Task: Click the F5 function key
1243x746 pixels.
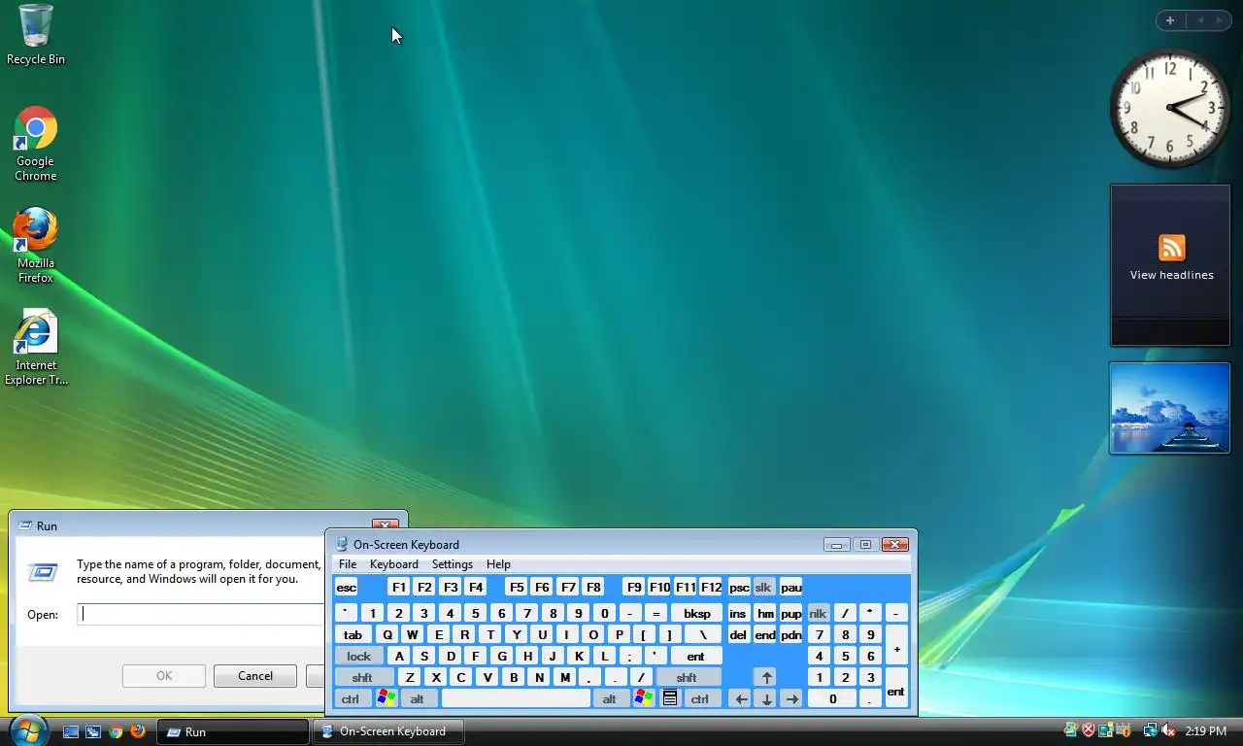Action: [x=517, y=587]
